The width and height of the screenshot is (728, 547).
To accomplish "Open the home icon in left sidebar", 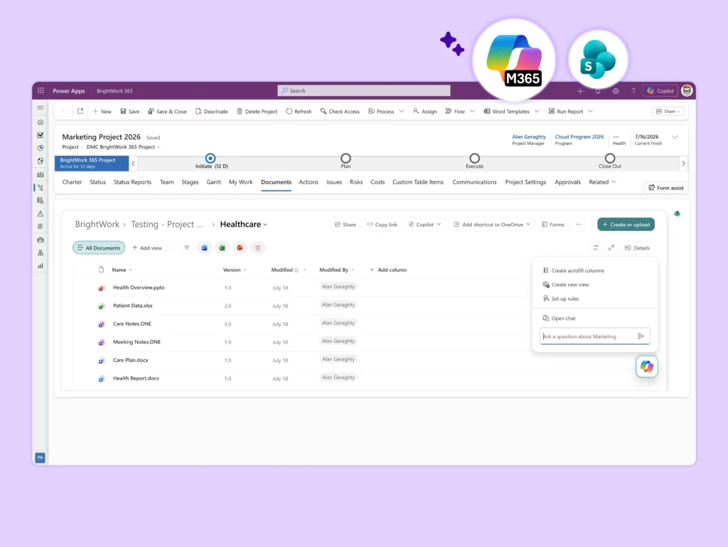I will pos(41,122).
